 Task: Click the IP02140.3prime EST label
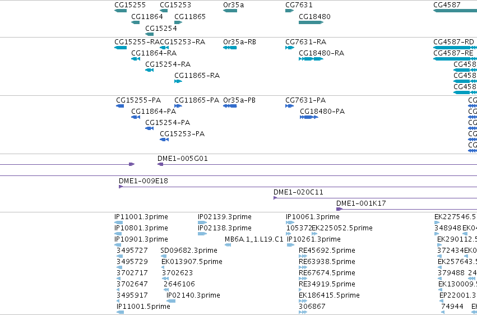point(193,295)
